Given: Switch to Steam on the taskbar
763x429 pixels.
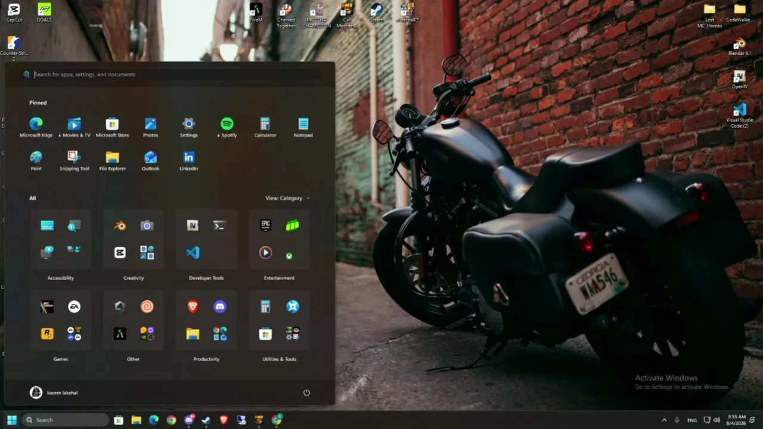Looking at the screenshot, I should click(206, 420).
